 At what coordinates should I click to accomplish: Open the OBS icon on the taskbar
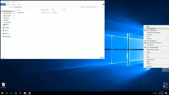[x=16, y=93]
